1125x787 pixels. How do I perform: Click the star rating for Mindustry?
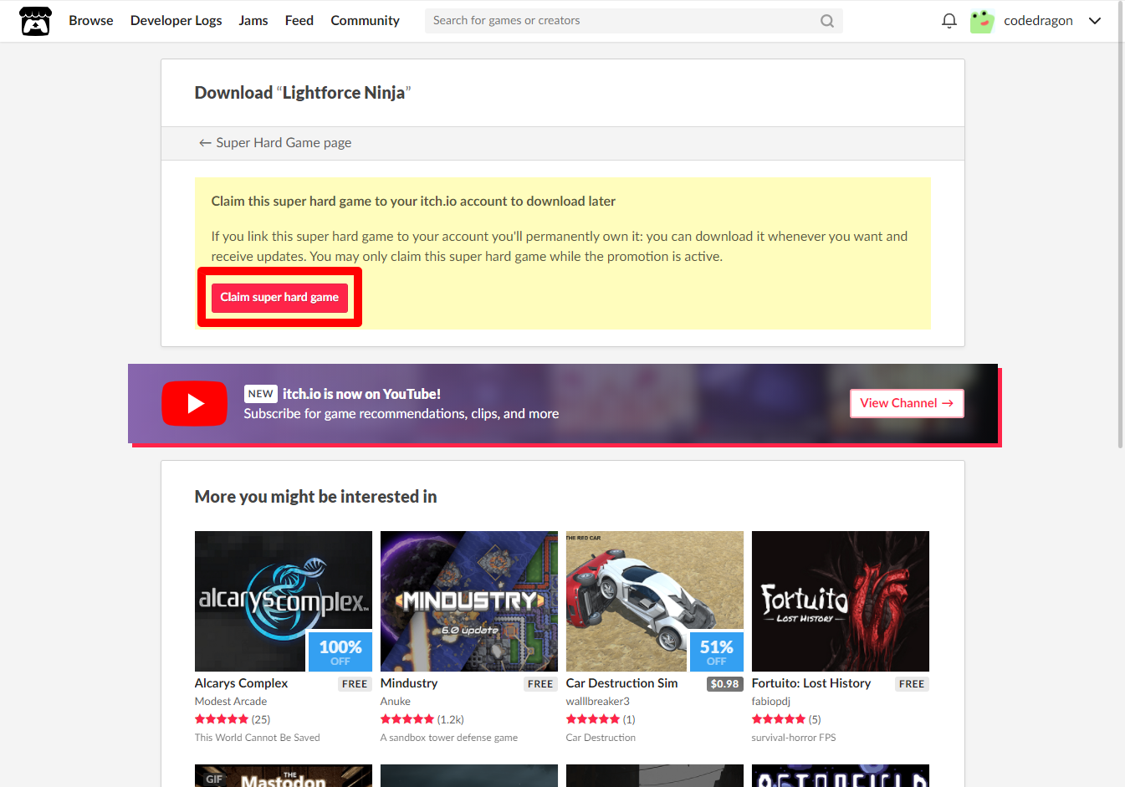[x=407, y=719]
